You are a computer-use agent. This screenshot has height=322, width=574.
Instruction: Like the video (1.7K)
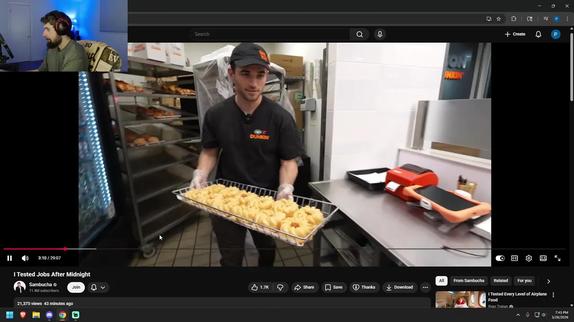tap(260, 287)
